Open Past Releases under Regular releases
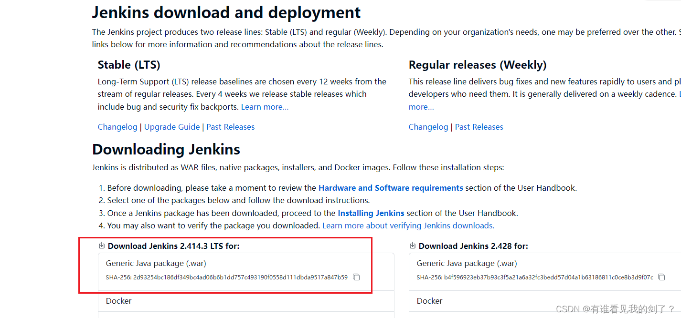This screenshot has width=681, height=318. pos(479,127)
